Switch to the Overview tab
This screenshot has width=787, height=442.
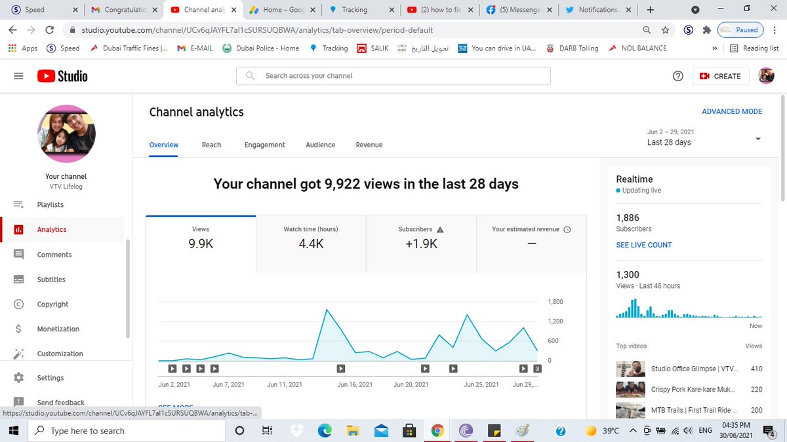pos(164,145)
